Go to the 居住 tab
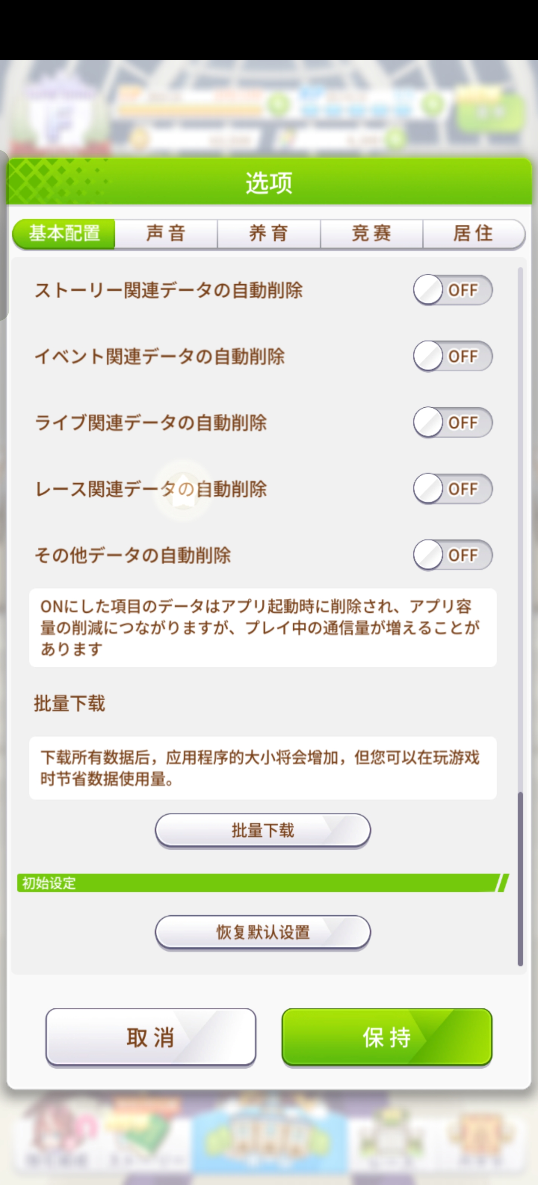 pyautogui.click(x=473, y=234)
